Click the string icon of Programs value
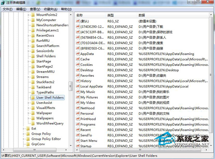Viewport: 215px width, 159px height. click(78, 124)
